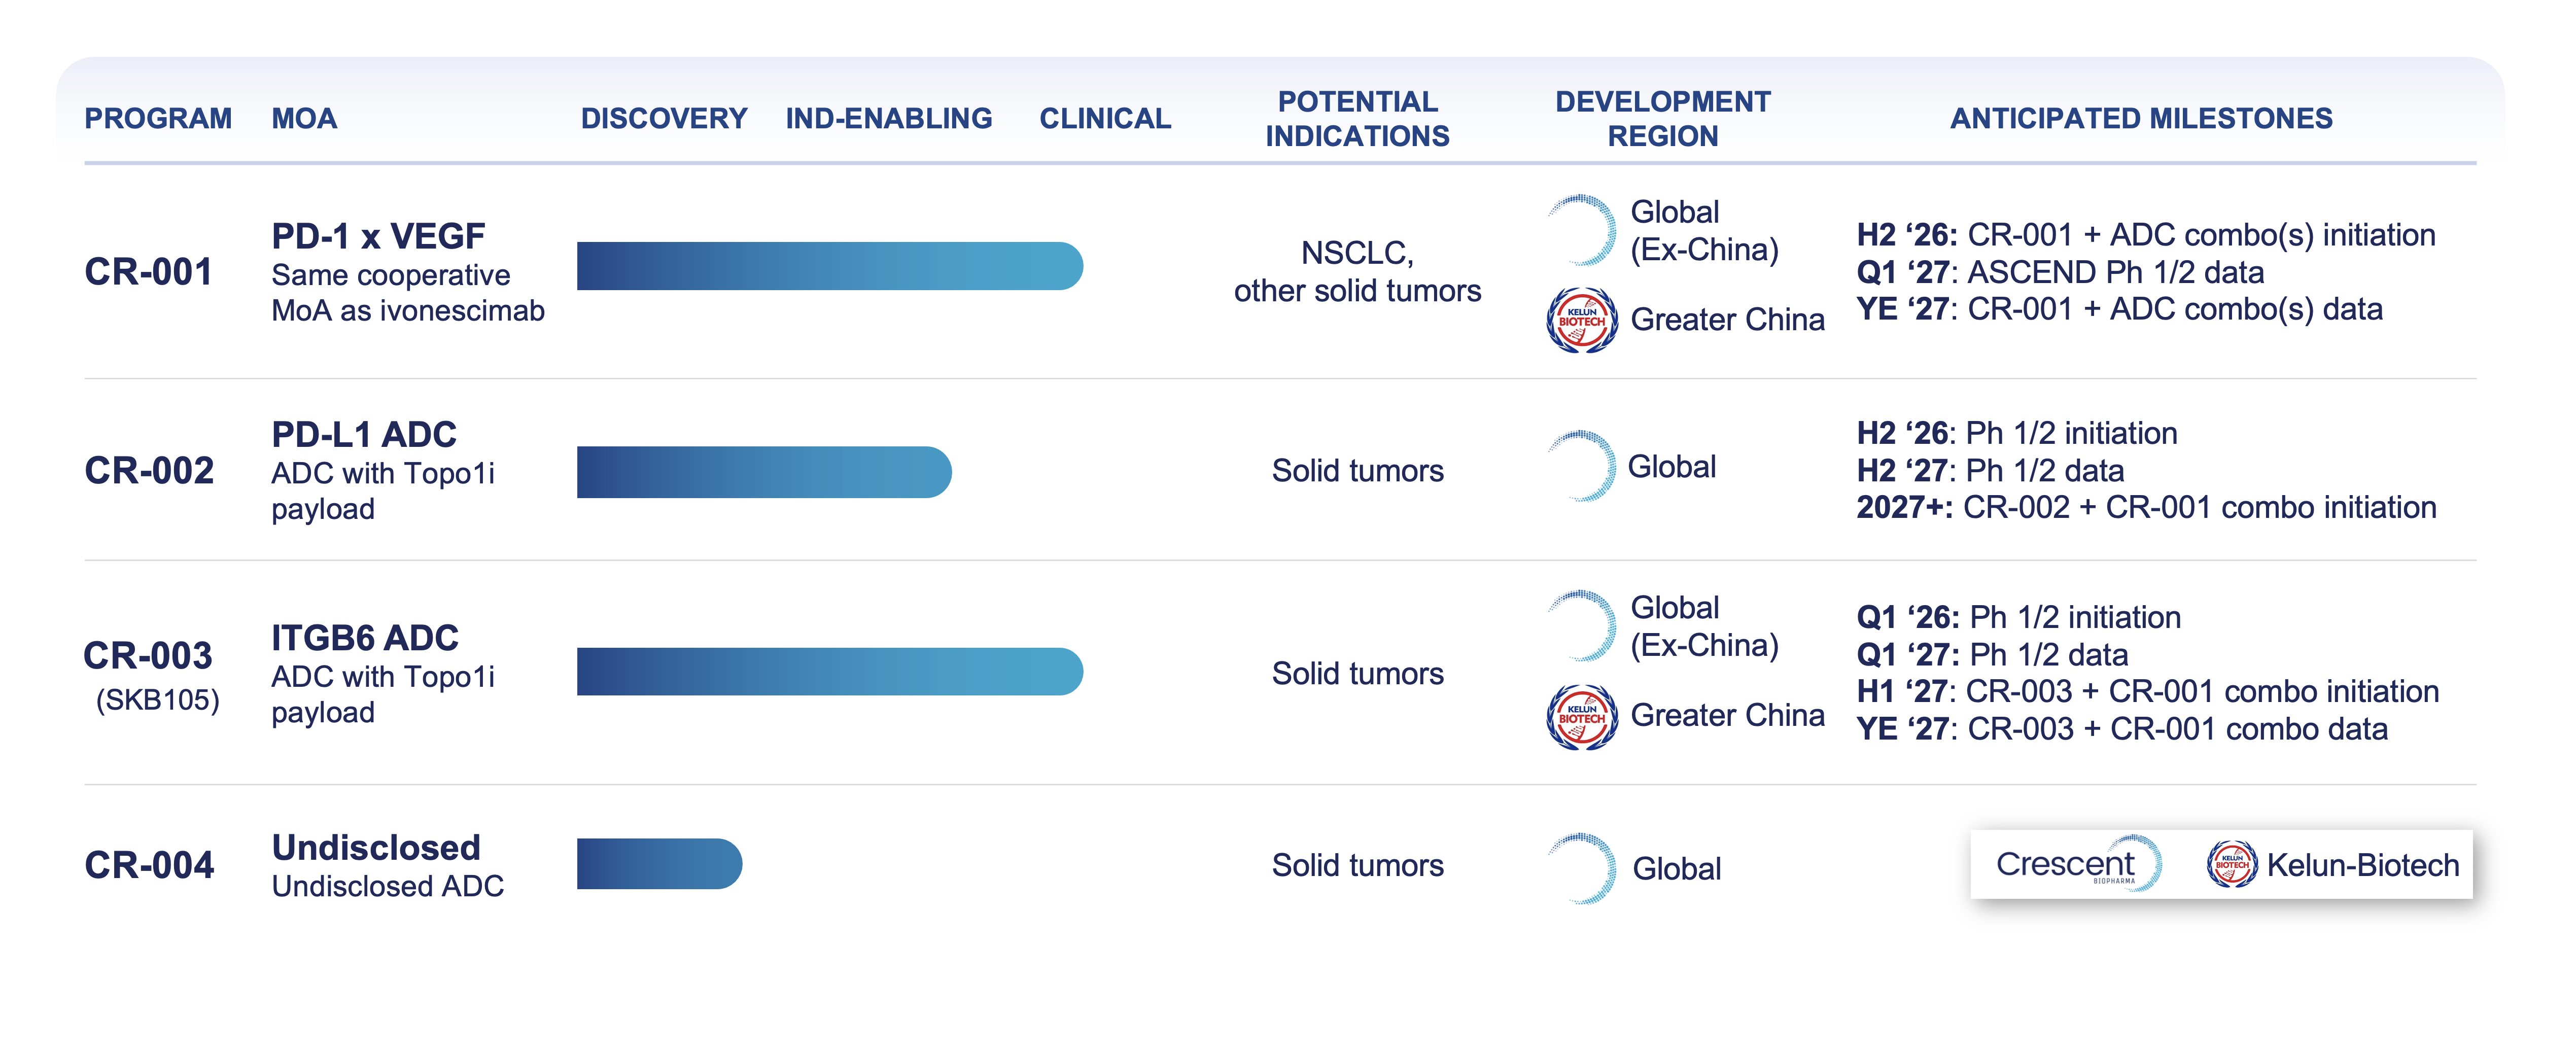Click the PROGRAM column header
This screenshot has height=1050, width=2576.
[158, 118]
